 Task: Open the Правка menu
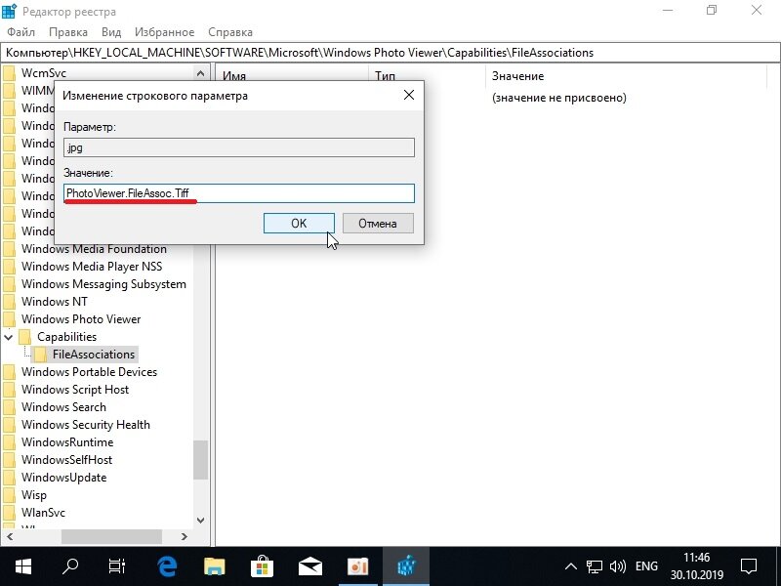click(68, 32)
